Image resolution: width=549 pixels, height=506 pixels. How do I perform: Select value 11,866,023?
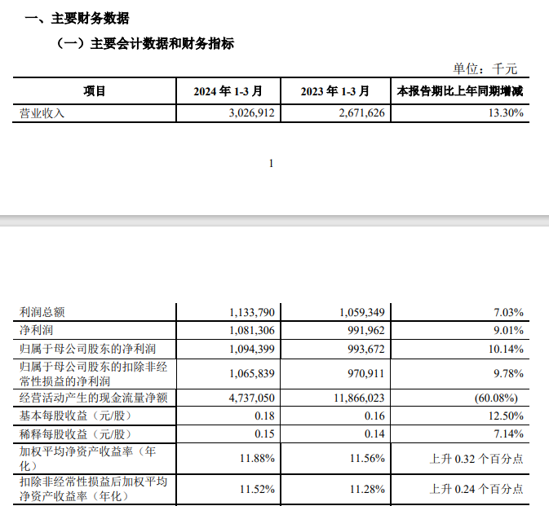359,398
